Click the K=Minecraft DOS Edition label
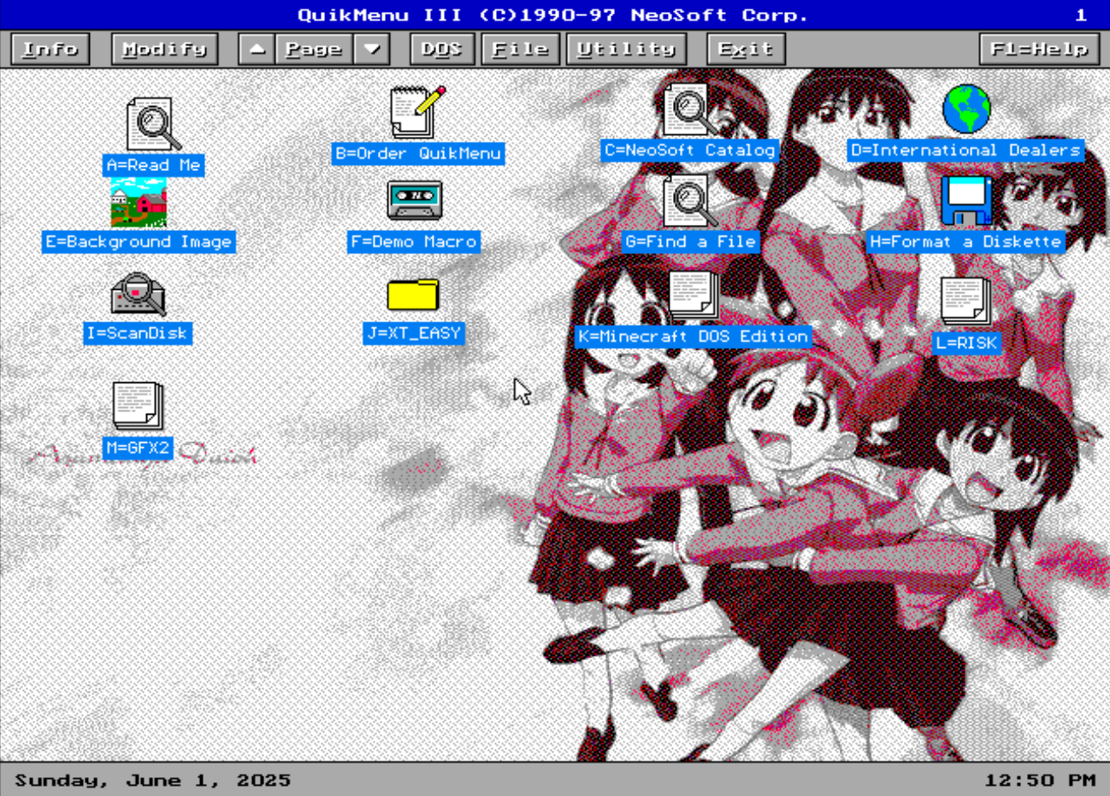This screenshot has width=1110, height=796. [693, 337]
